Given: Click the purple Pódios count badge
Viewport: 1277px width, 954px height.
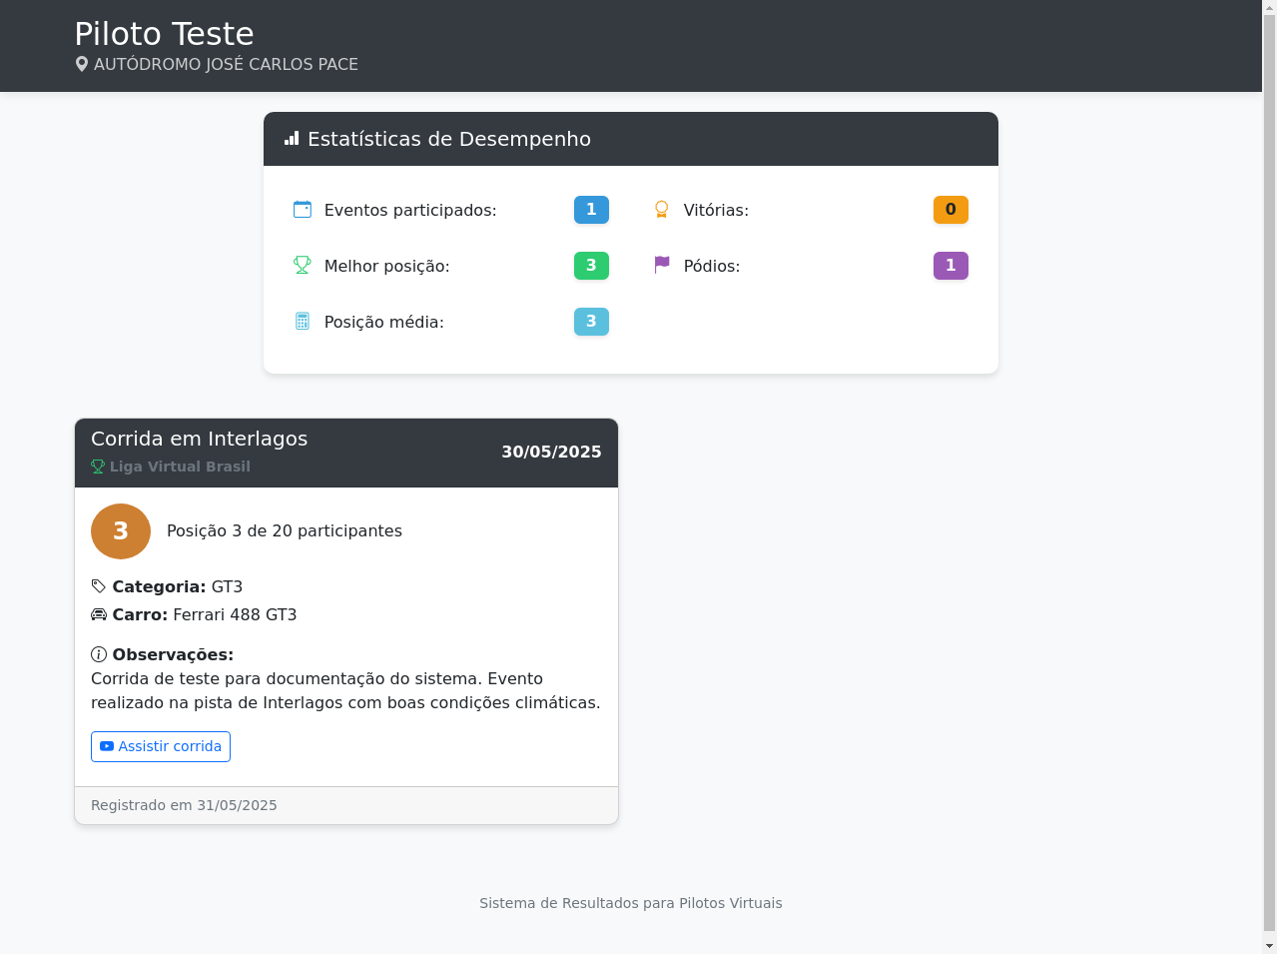Looking at the screenshot, I should [x=951, y=266].
